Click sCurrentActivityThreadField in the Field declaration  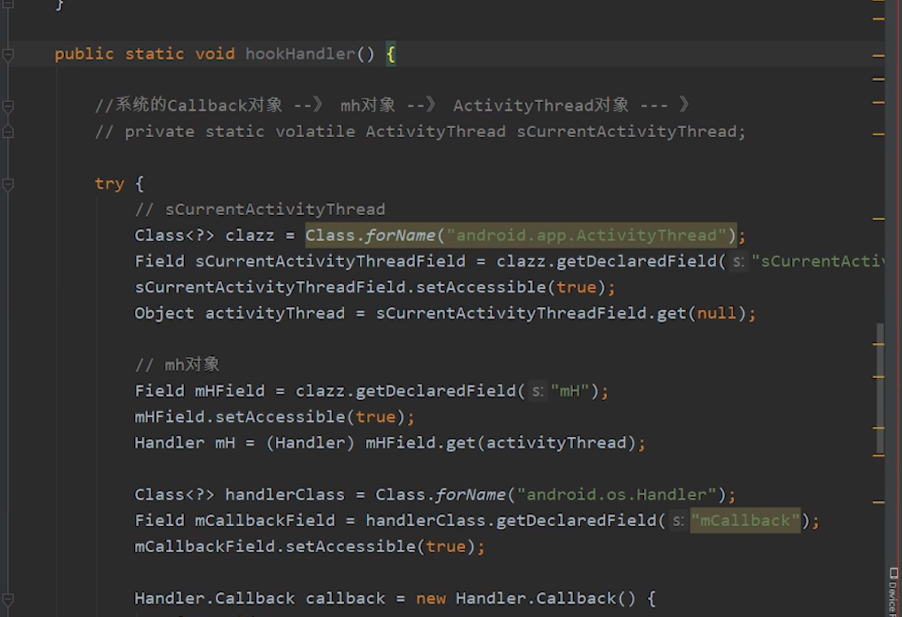(330, 261)
